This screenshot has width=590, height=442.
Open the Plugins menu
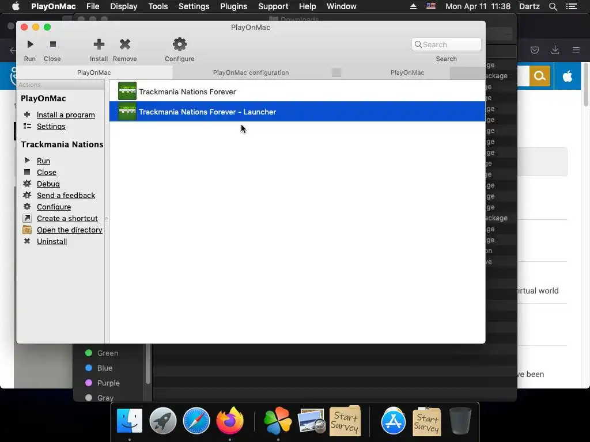tap(234, 6)
